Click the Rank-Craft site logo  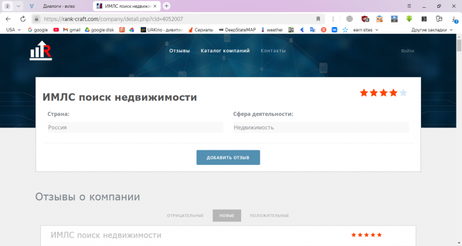pyautogui.click(x=41, y=51)
